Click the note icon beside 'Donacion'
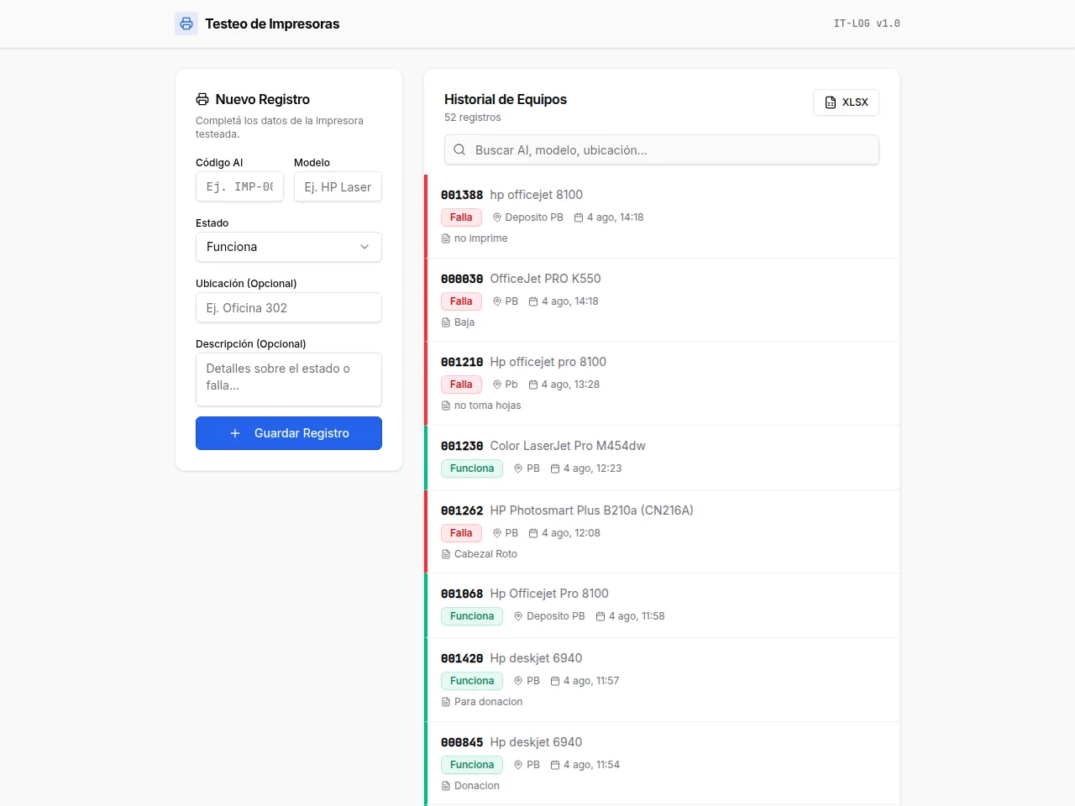Screen dimensions: 1075x806 click(446, 786)
